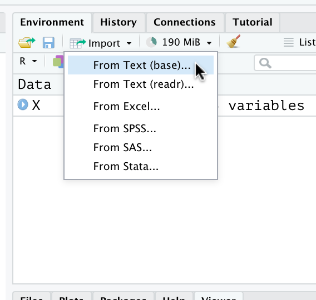Click the List view lines icon

pyautogui.click(x=289, y=42)
